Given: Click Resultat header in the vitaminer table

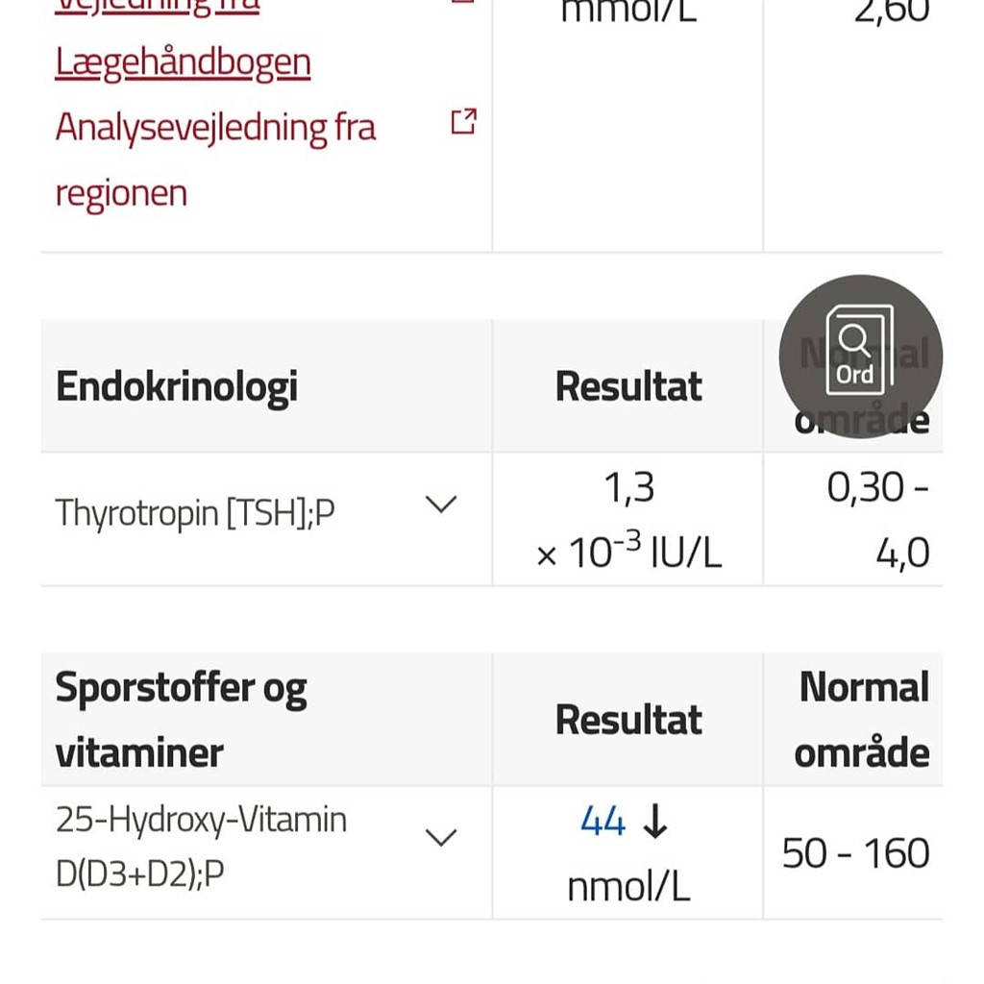Looking at the screenshot, I should point(628,720).
